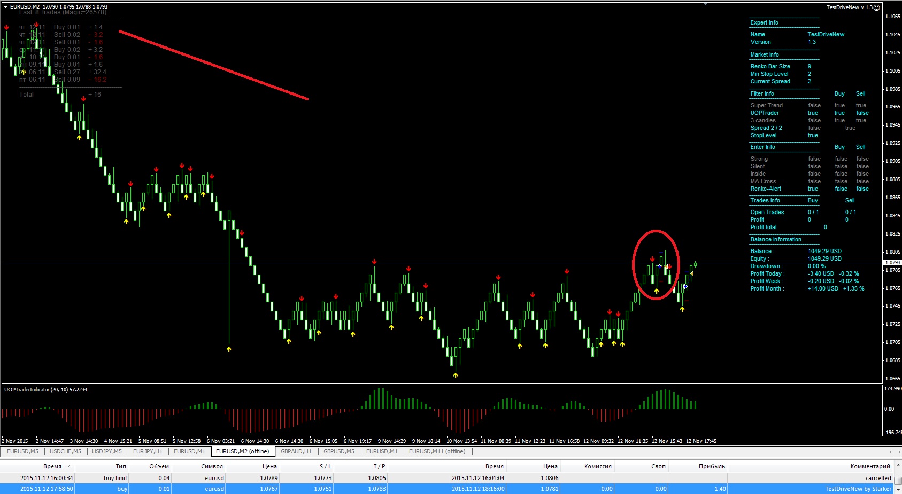
Task: Sort history by the Тип column
Action: click(x=121, y=466)
